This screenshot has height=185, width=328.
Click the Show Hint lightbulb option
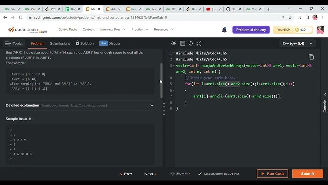pyautogui.click(x=180, y=173)
